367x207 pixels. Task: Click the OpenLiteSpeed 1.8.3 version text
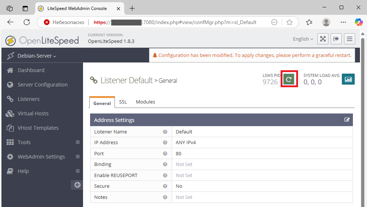(111, 41)
